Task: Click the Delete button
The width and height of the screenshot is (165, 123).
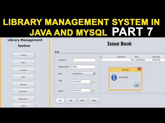Action: pos(82,100)
